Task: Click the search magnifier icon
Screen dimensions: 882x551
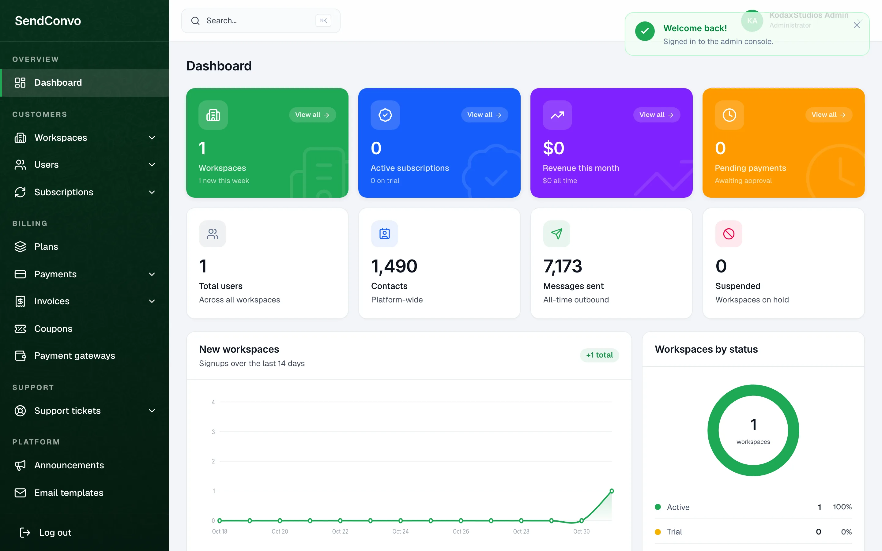Action: pyautogui.click(x=195, y=21)
